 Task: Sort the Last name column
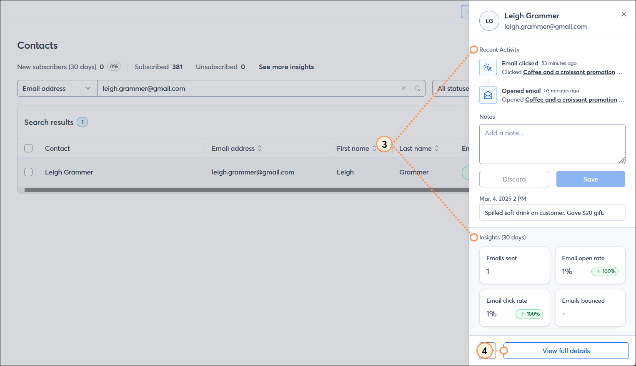point(436,148)
